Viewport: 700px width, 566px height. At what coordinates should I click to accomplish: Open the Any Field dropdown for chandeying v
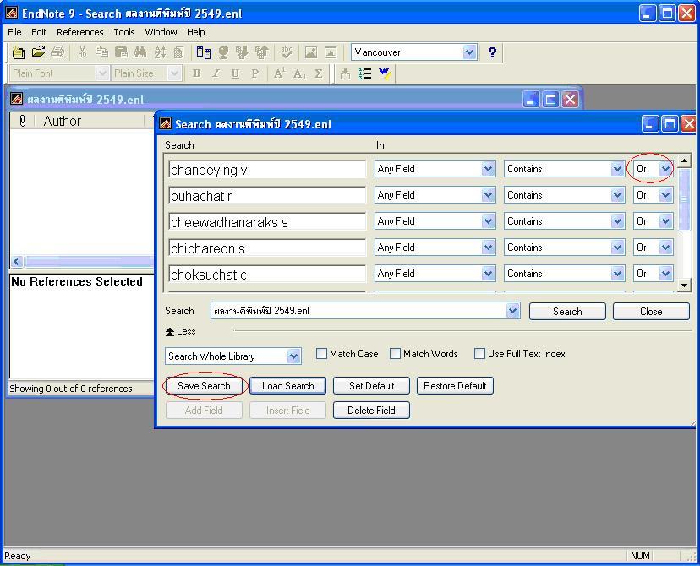489,169
